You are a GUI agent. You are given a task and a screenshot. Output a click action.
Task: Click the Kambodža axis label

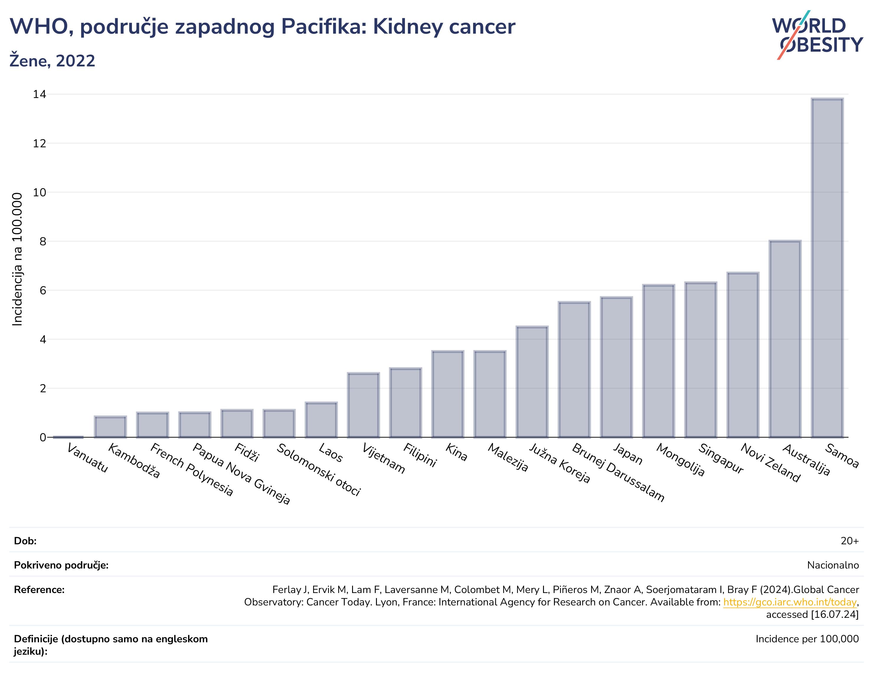tap(134, 461)
